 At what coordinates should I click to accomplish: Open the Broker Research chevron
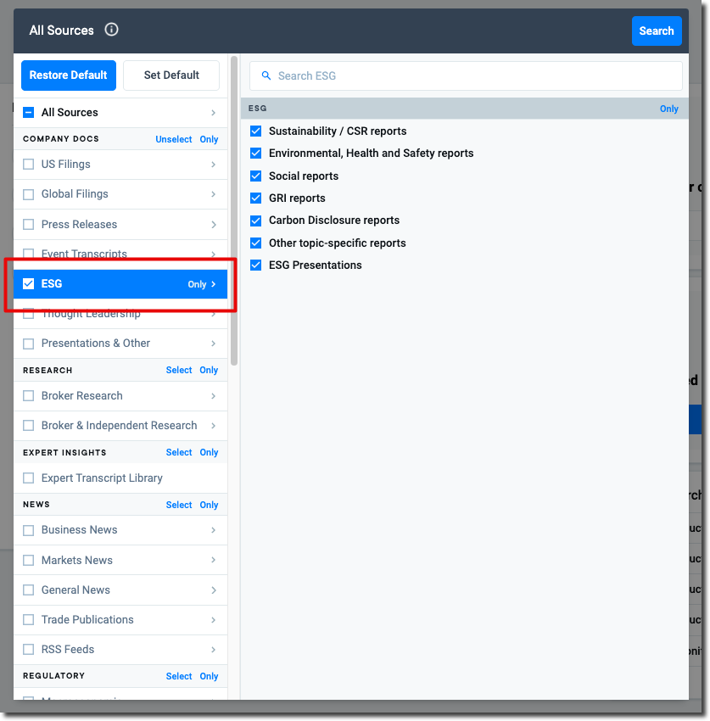click(213, 396)
